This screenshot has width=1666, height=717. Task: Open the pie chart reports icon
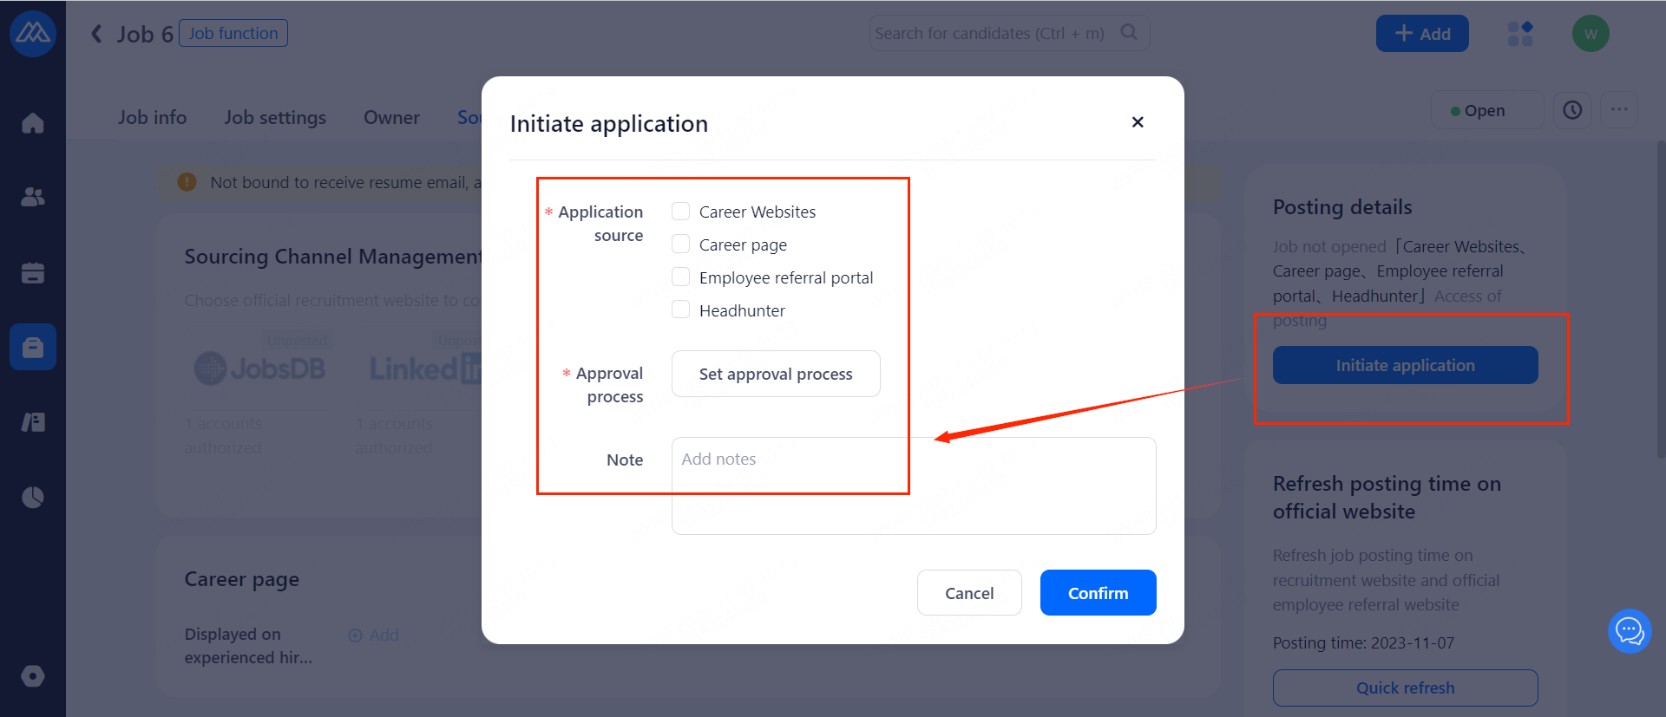click(33, 498)
